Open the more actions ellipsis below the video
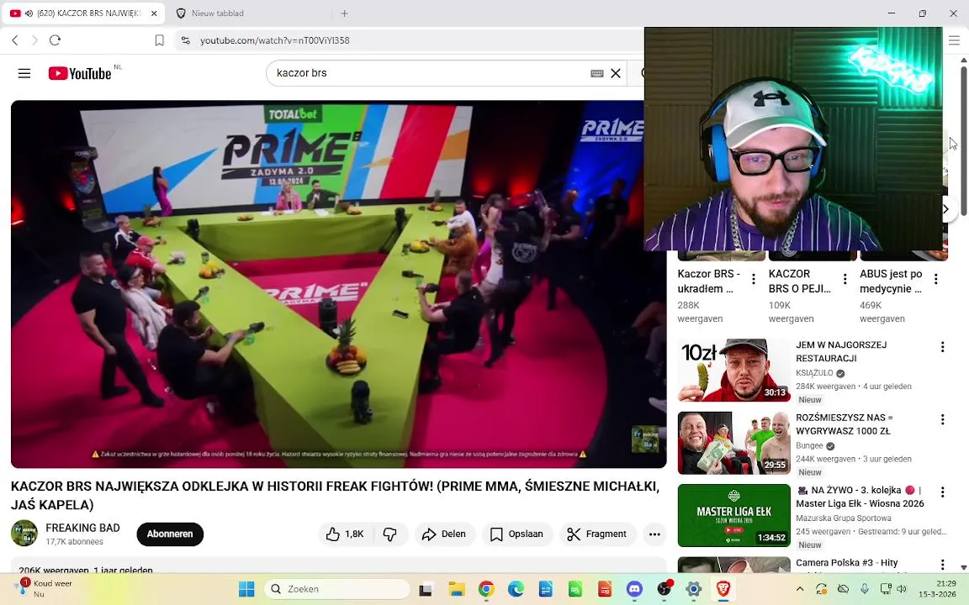Viewport: 969px width, 605px height. point(654,534)
